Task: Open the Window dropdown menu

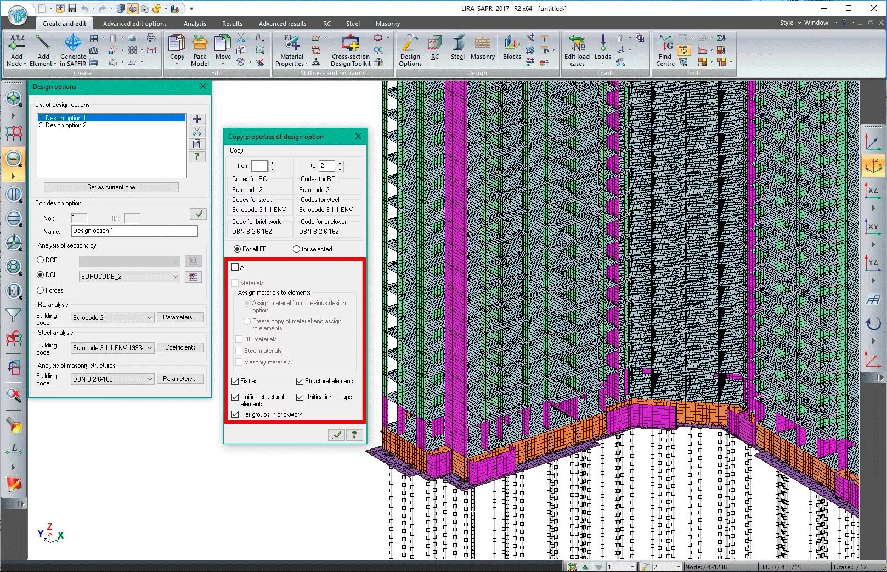Action: coord(820,23)
